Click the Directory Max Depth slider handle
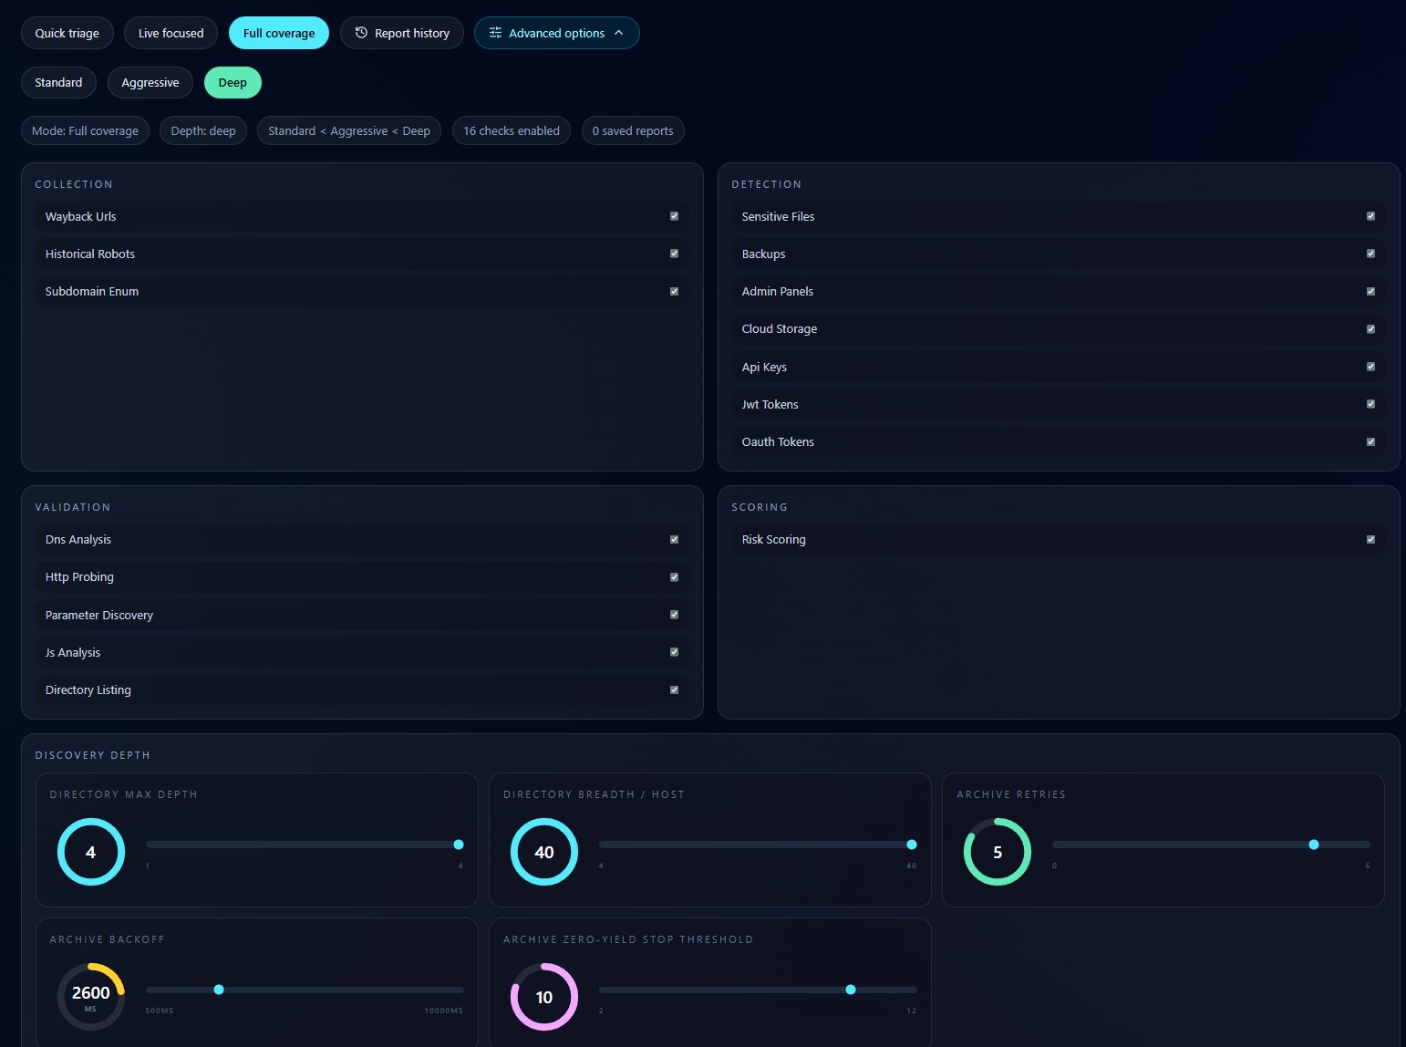This screenshot has width=1406, height=1047. coord(457,845)
